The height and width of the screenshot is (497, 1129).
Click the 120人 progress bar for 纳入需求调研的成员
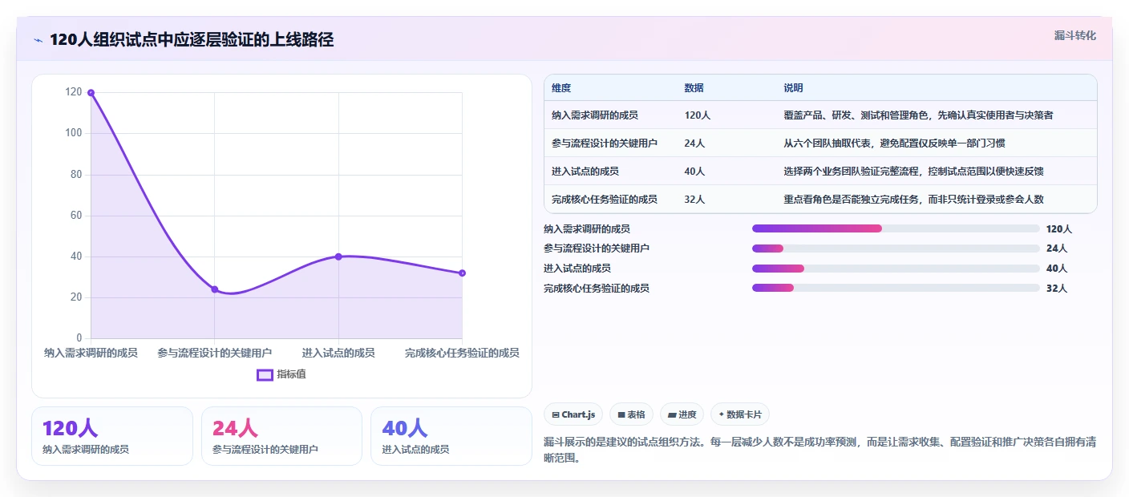point(896,229)
